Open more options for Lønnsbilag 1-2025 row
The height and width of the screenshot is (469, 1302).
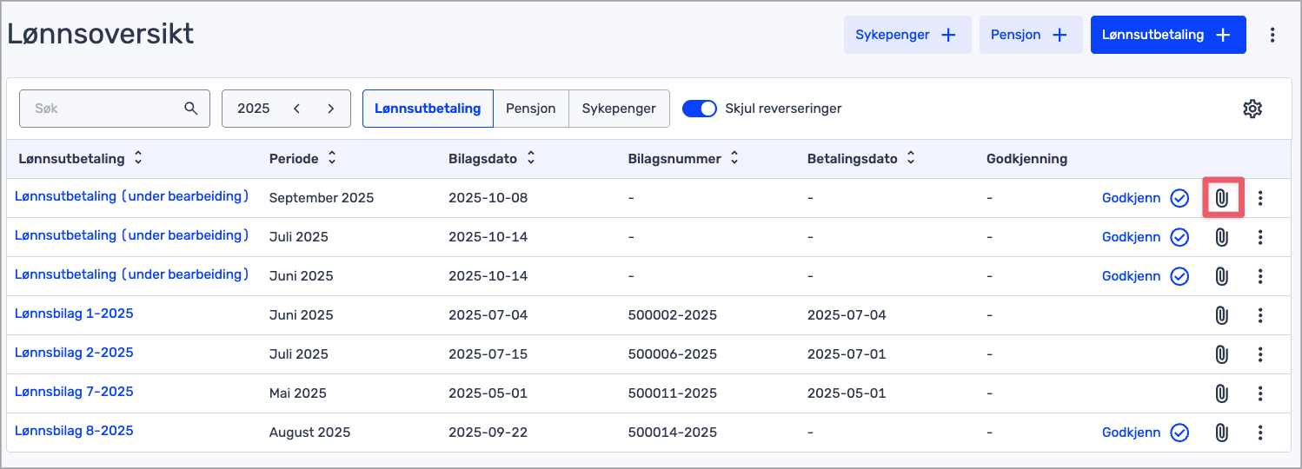1260,315
